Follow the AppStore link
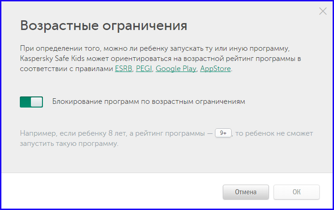The height and width of the screenshot is (210, 334). tap(215, 69)
